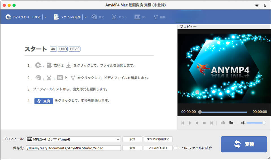Click the elapsed time 00:00:00 on left
271x160 pixels.
point(189,112)
